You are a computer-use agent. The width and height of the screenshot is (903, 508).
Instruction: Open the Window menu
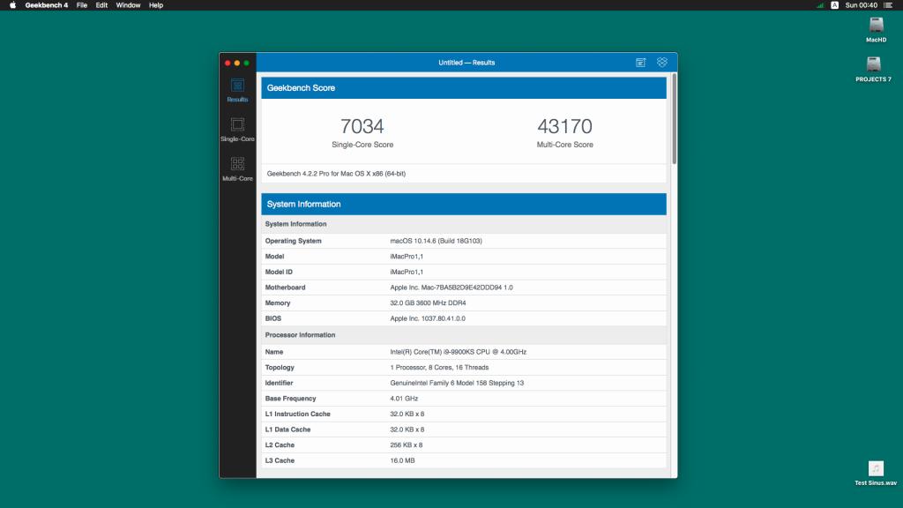pos(128,5)
